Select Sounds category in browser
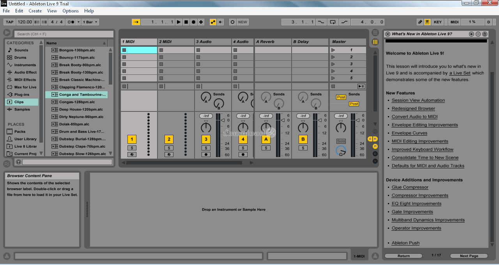499x265 pixels. coord(21,50)
